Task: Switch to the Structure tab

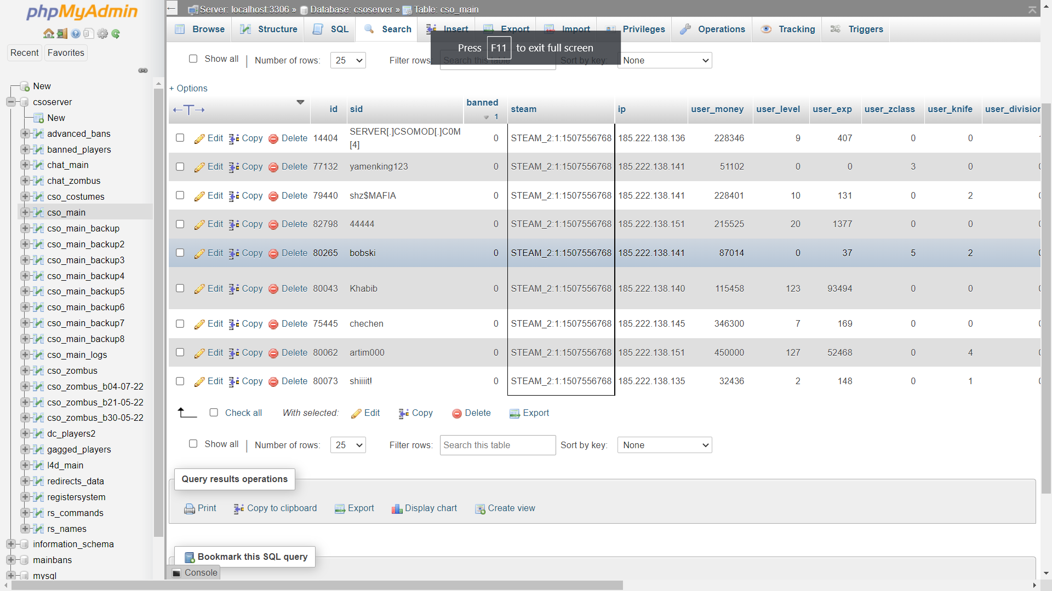Action: pyautogui.click(x=268, y=29)
